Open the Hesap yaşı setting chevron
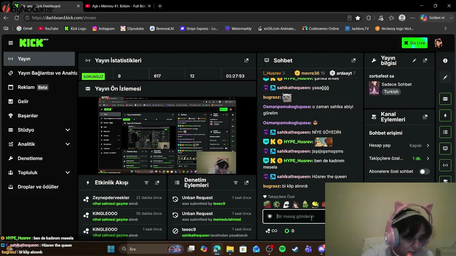 tap(428, 145)
